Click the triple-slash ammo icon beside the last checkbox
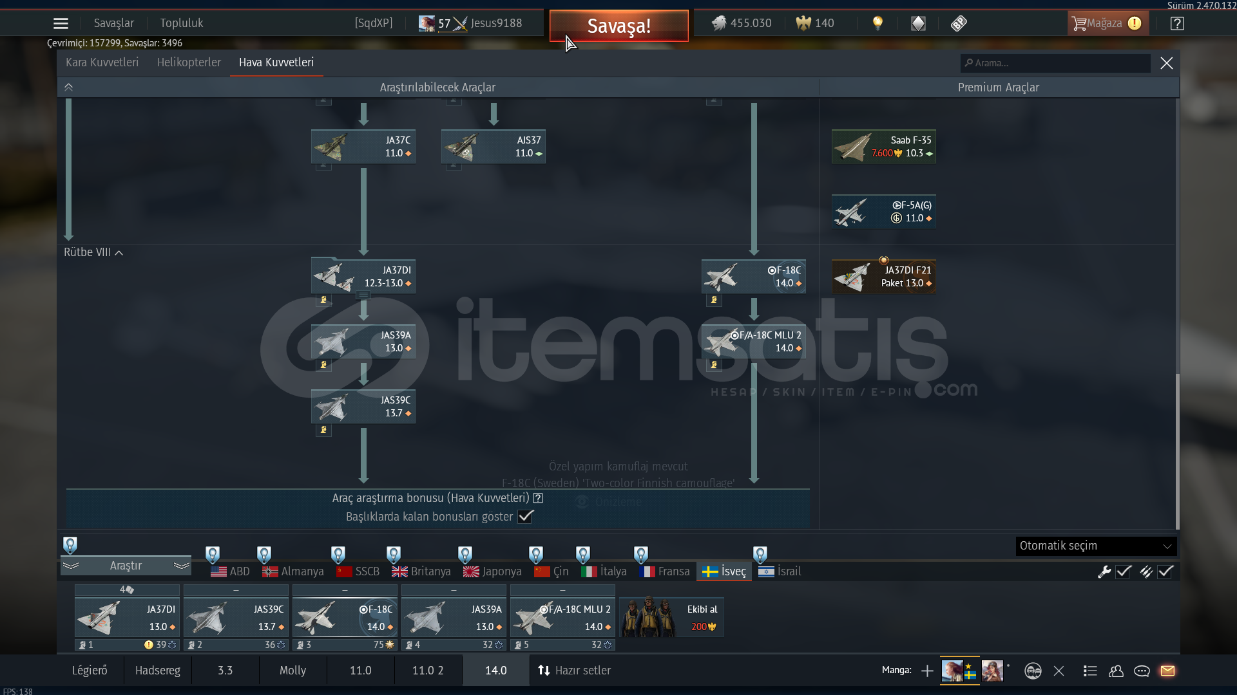The height and width of the screenshot is (695, 1237). (x=1146, y=571)
